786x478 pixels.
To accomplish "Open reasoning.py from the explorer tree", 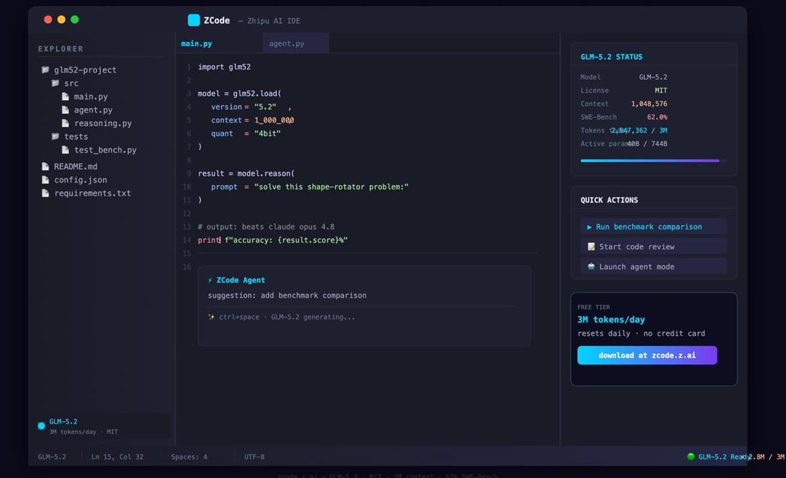I will 103,123.
